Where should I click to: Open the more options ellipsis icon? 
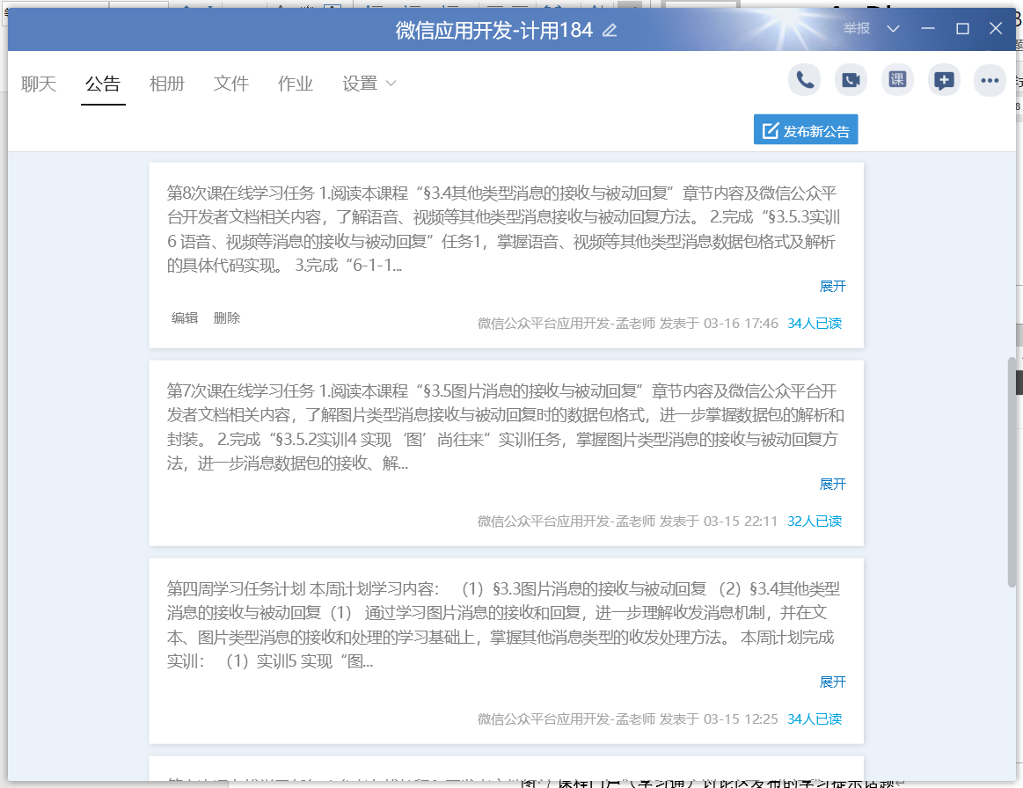point(990,80)
